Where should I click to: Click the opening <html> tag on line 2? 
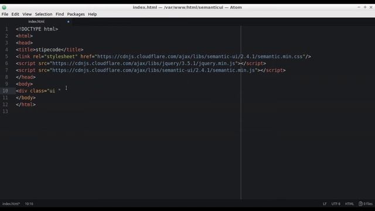[x=24, y=36]
